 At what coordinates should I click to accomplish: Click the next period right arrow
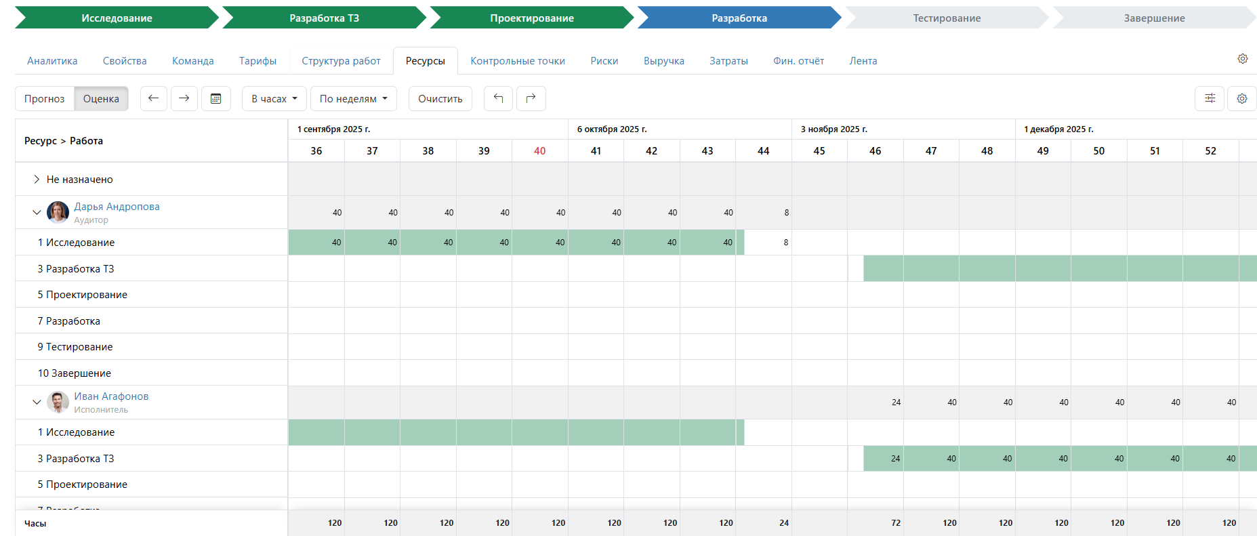[184, 98]
